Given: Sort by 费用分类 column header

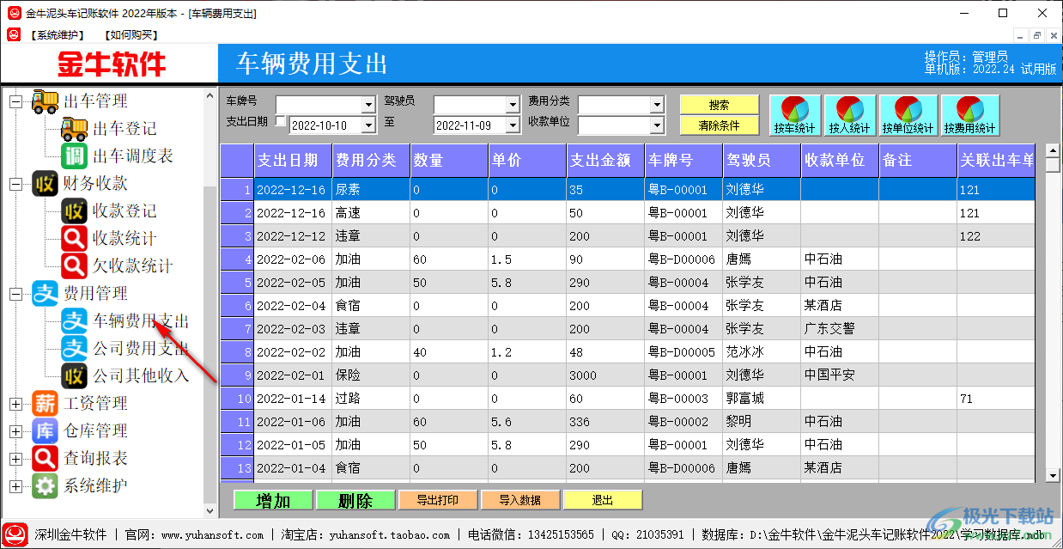Looking at the screenshot, I should [371, 161].
